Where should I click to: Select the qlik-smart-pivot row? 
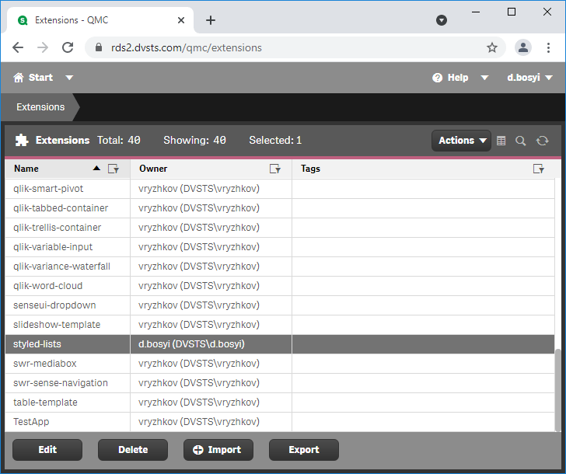(280, 189)
